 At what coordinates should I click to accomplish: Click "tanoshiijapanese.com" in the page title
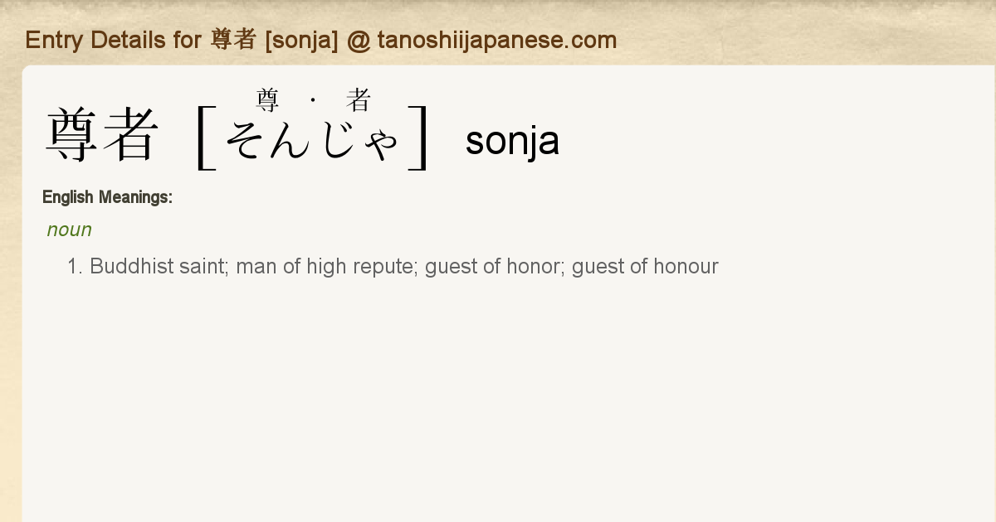(496, 40)
